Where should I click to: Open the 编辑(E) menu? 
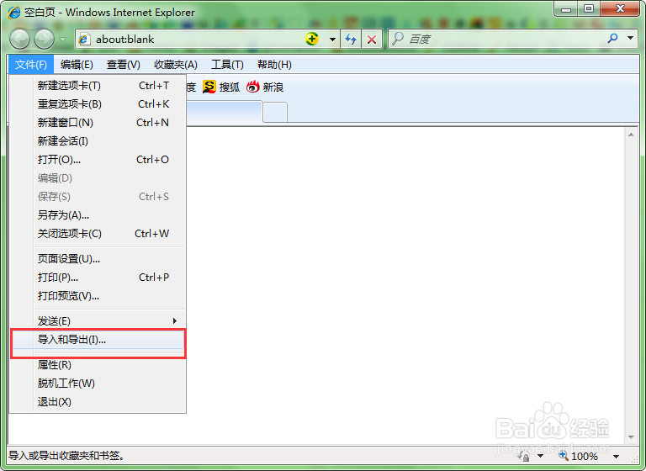click(77, 65)
